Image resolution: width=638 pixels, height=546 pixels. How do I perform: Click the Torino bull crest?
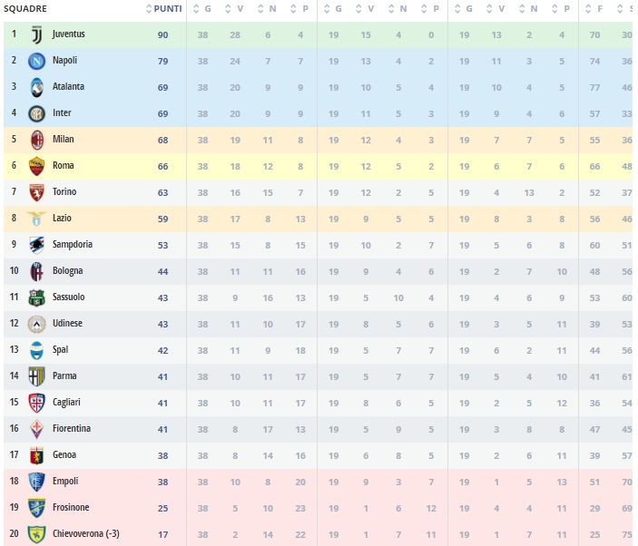[x=37, y=192]
